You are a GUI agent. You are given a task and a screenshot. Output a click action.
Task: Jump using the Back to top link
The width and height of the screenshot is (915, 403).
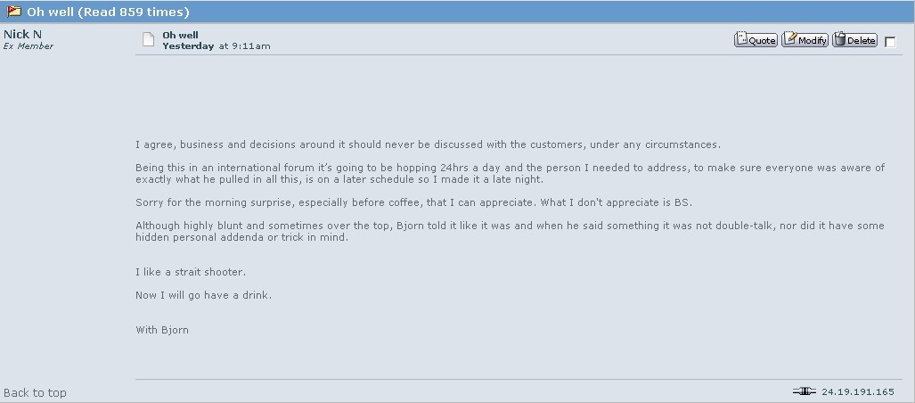click(35, 392)
